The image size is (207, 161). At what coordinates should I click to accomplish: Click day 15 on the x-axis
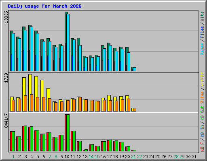pos(97,157)
